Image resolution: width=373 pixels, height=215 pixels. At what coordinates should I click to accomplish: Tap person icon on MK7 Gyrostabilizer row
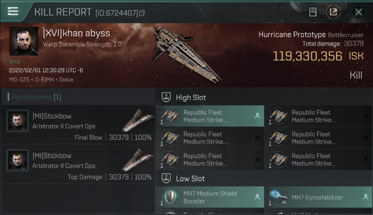click(x=365, y=197)
